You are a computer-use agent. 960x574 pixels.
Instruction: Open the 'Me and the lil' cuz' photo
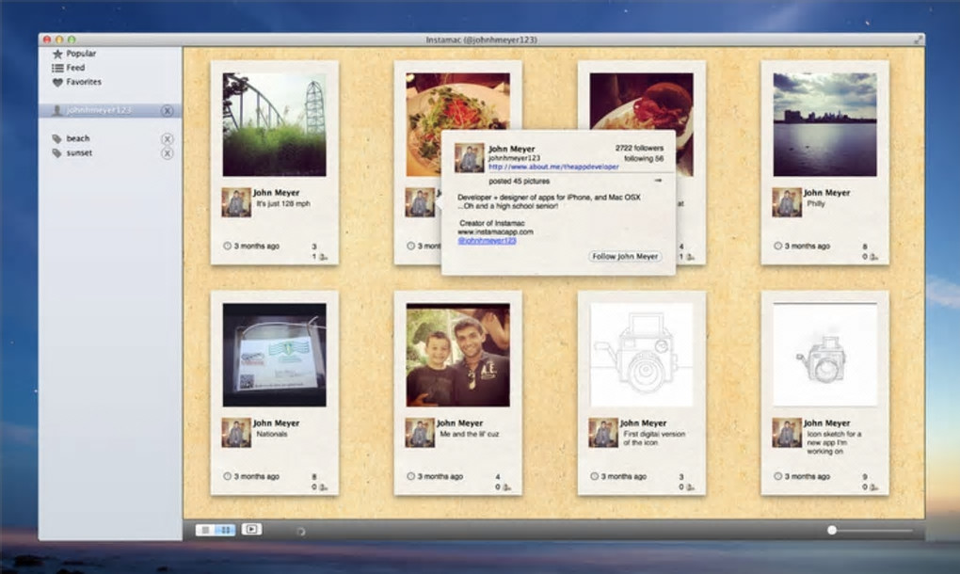pos(458,355)
